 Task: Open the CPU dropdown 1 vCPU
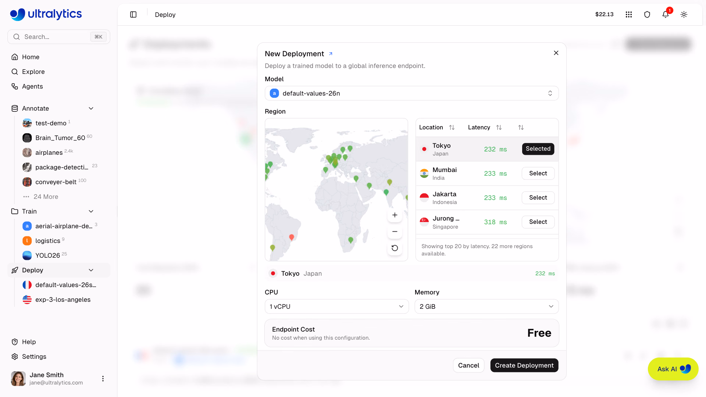click(336, 307)
